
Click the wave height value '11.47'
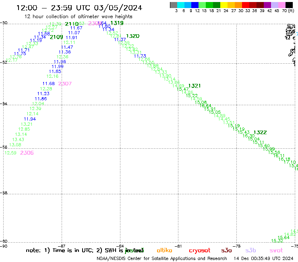point(67,48)
